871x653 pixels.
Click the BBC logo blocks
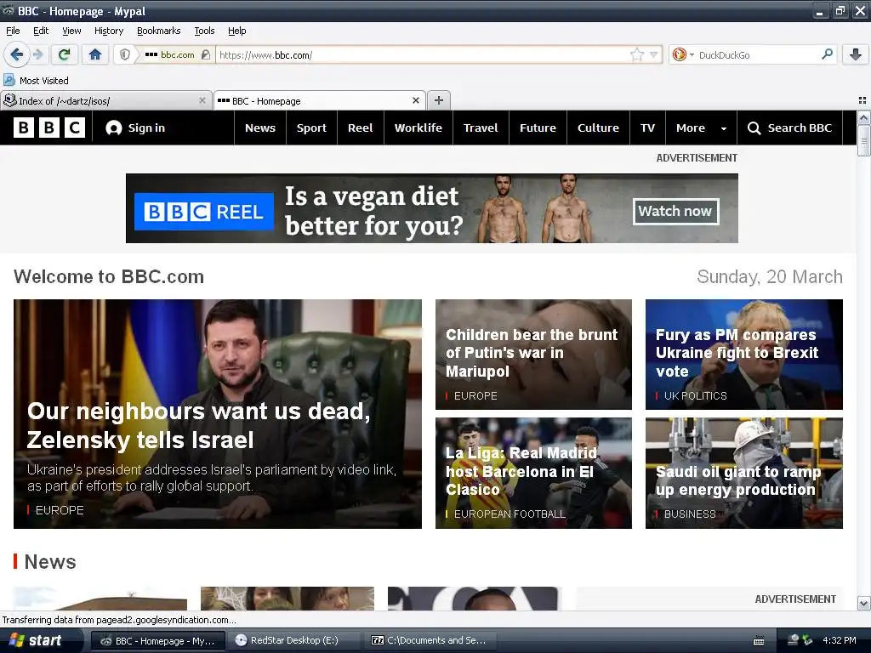(x=49, y=128)
